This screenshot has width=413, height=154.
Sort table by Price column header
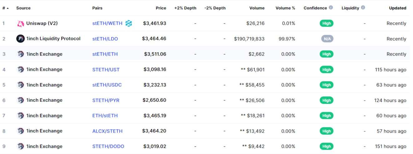(x=161, y=8)
